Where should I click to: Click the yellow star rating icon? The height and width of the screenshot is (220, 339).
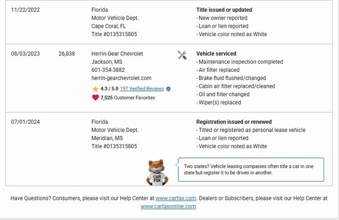coord(95,89)
